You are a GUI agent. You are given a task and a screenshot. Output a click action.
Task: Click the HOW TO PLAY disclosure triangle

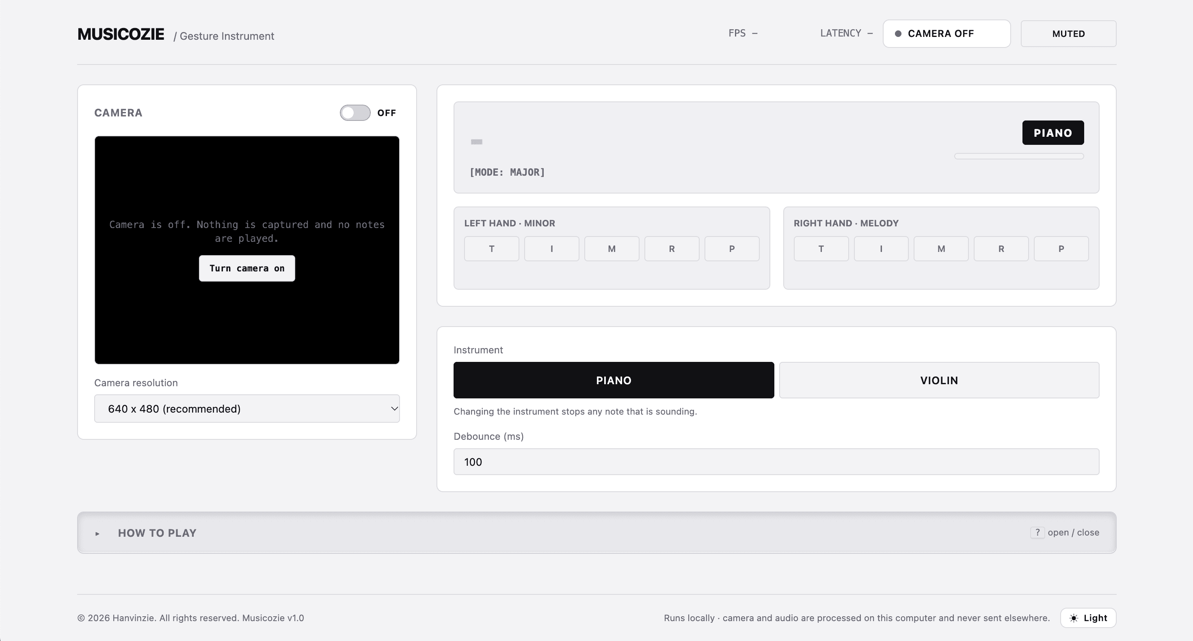[x=97, y=533]
